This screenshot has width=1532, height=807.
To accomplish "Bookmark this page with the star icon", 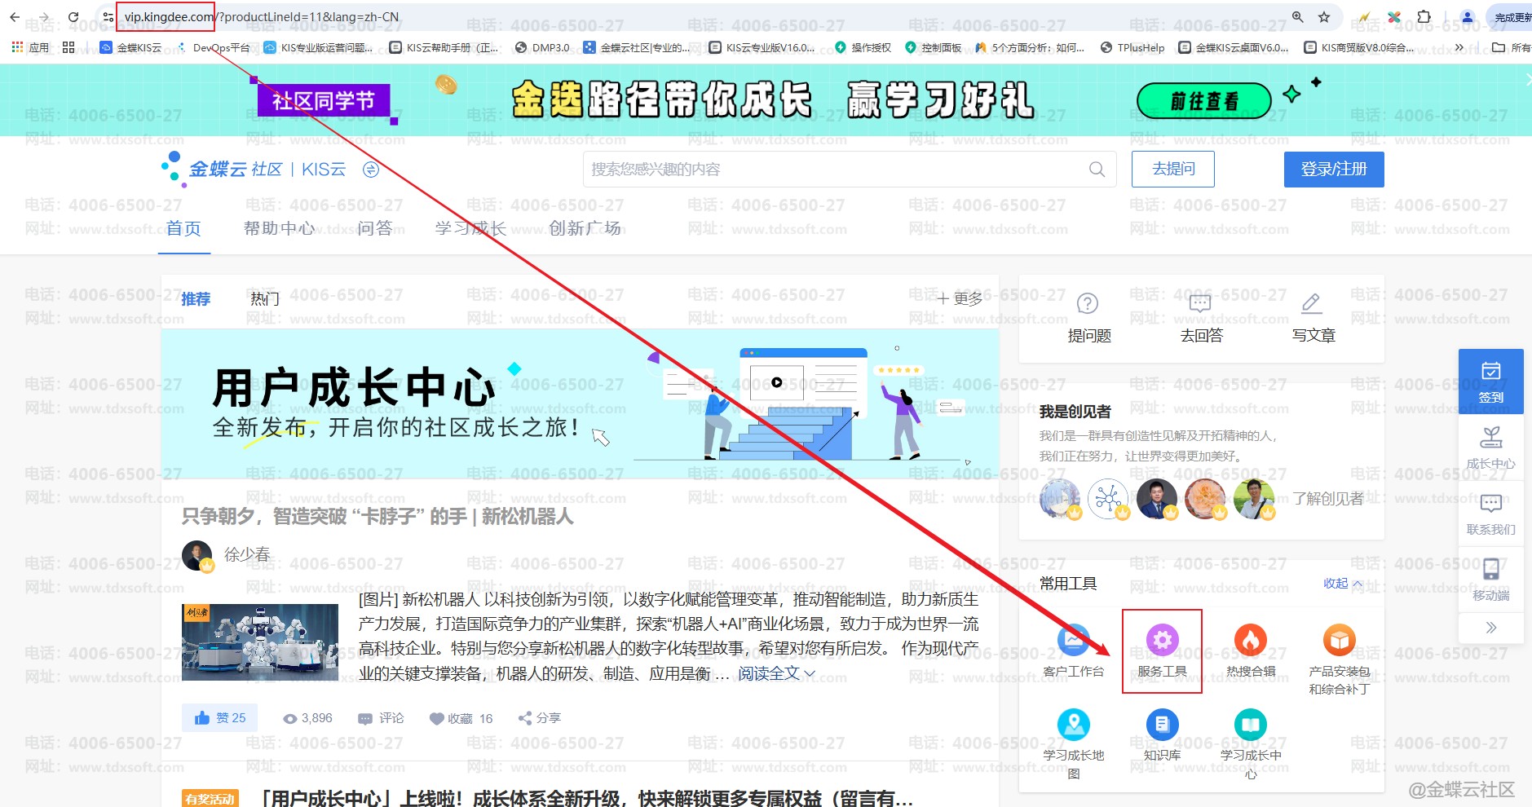I will coord(1324,17).
